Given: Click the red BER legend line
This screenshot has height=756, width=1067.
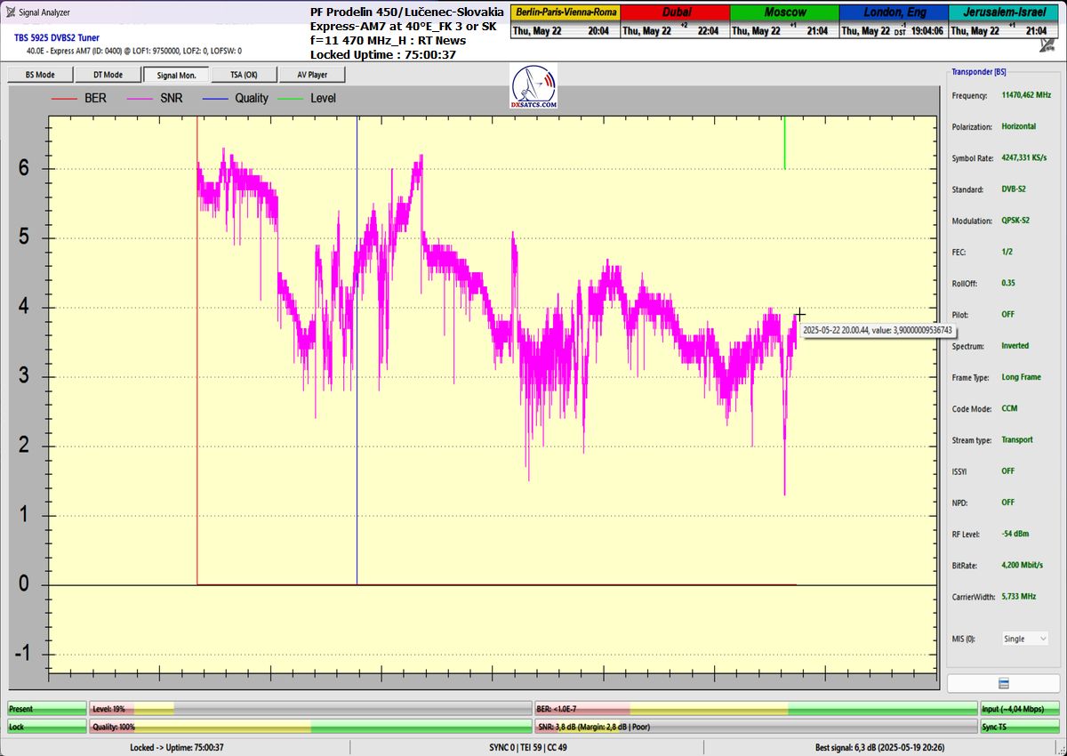Looking at the screenshot, I should pos(65,98).
